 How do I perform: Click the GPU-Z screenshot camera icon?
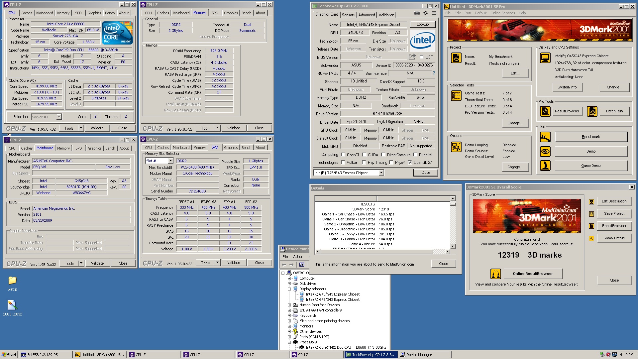point(417,13)
